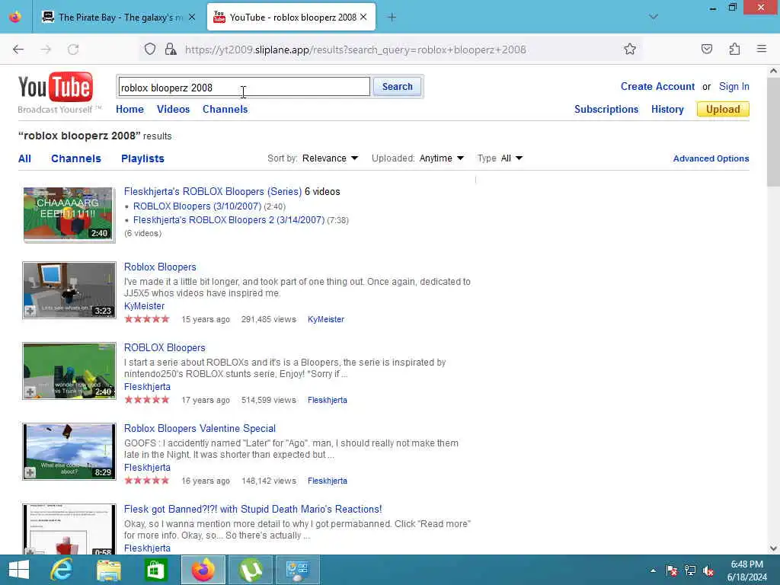Save to Pocket icon in toolbar
The width and height of the screenshot is (780, 585).
coord(707,49)
